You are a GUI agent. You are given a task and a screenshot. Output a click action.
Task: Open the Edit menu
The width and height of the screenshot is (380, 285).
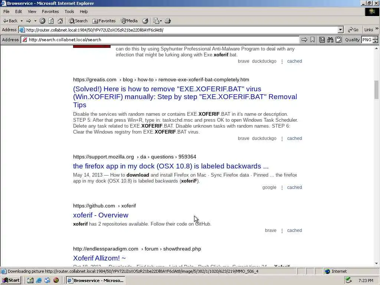19,12
